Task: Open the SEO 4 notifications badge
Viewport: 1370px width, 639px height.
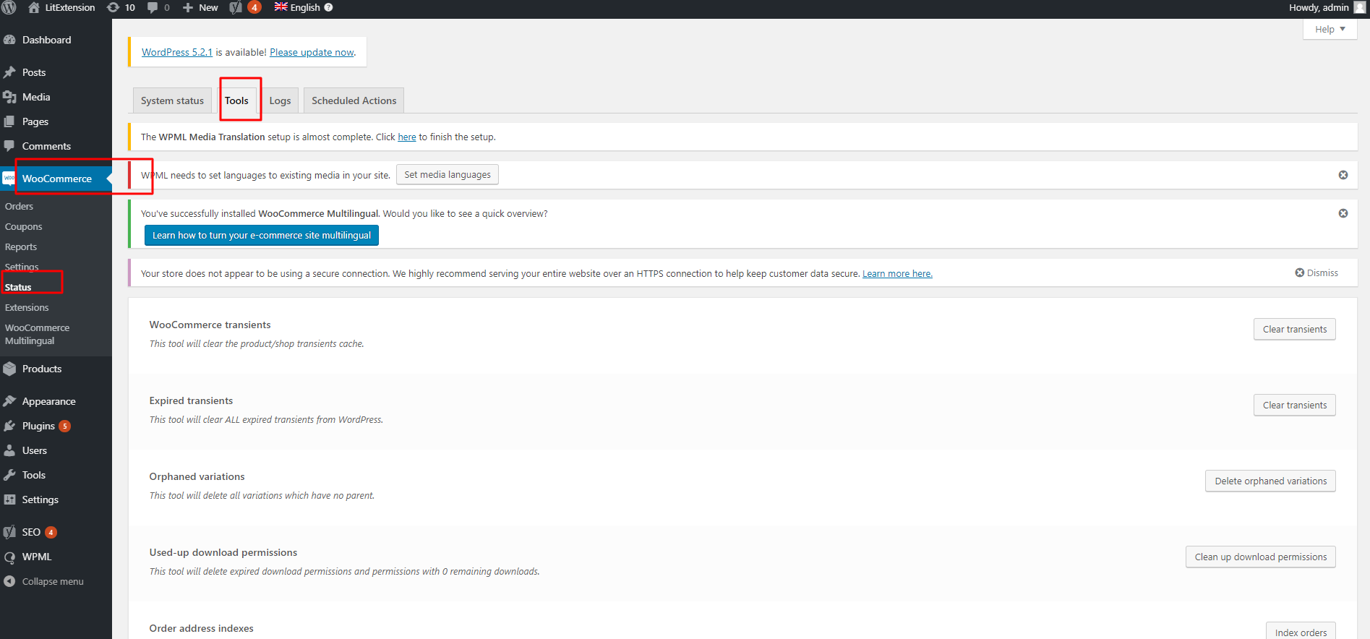Action: [x=51, y=532]
